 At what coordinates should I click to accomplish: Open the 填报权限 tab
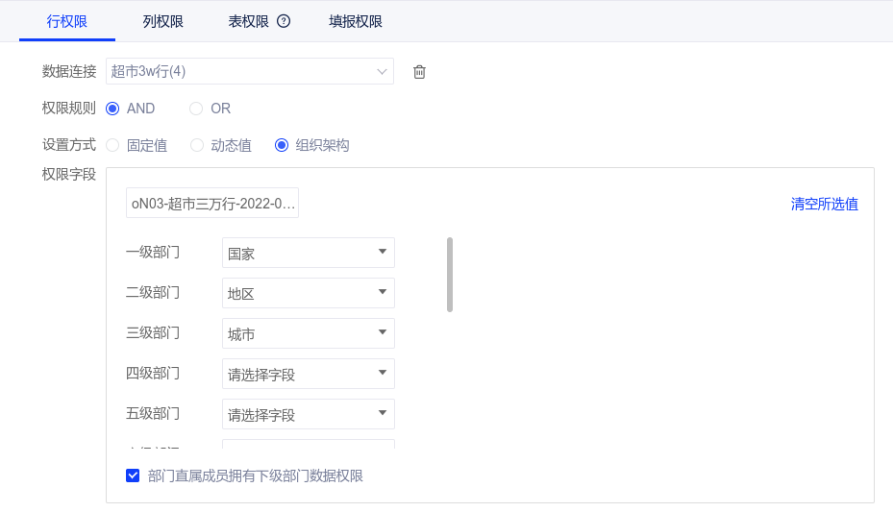(x=355, y=21)
